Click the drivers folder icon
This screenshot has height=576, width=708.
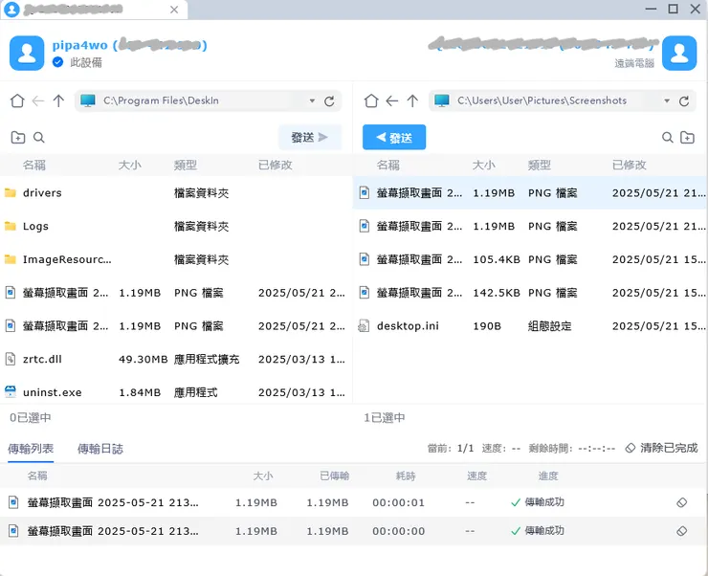11,193
